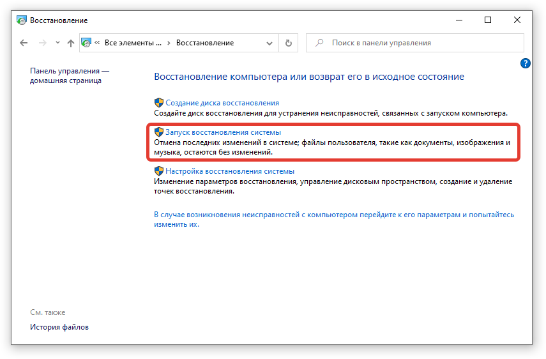
Task: Open help via the blue question mark
Action: click(526, 63)
